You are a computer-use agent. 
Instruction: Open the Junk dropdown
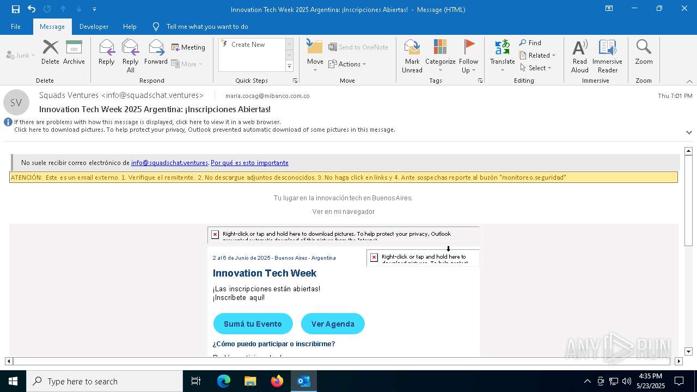21,55
